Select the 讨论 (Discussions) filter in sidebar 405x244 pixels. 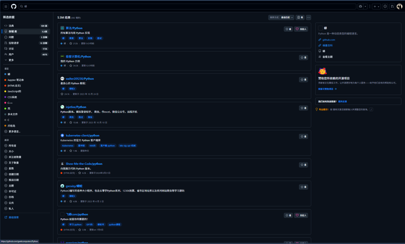11,49
